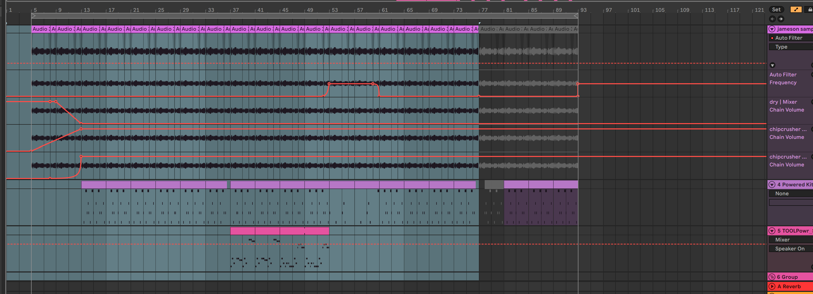The width and height of the screenshot is (813, 294).
Task: Toggle the Automation Mode button
Action: 796,9
